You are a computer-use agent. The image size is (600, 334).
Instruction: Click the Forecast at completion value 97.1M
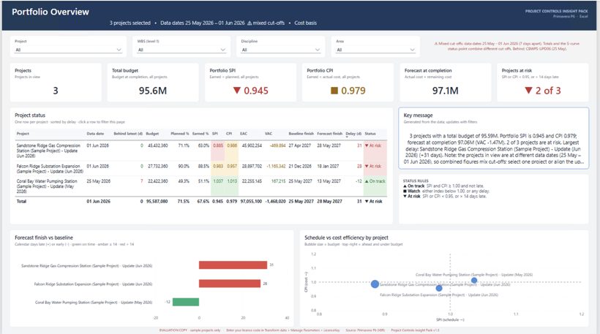445,91
